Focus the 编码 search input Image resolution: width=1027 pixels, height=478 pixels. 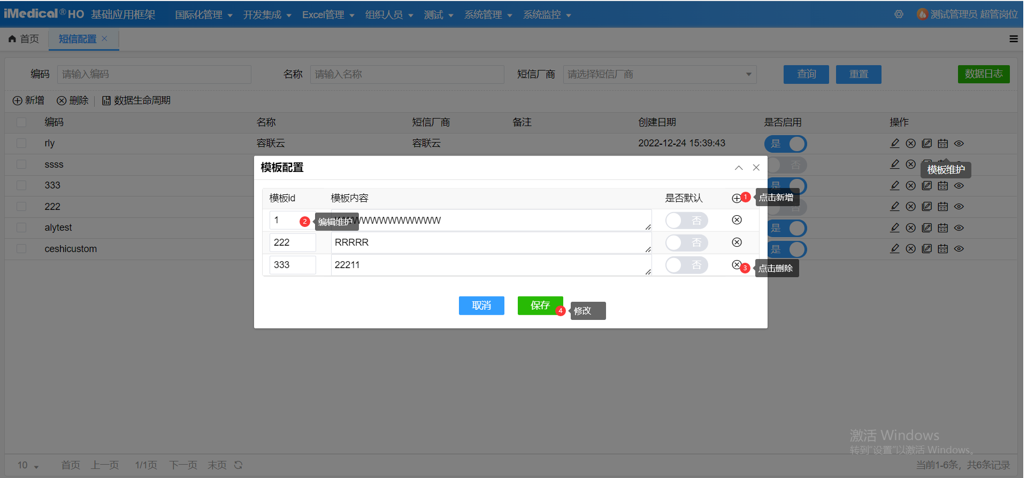pyautogui.click(x=154, y=74)
